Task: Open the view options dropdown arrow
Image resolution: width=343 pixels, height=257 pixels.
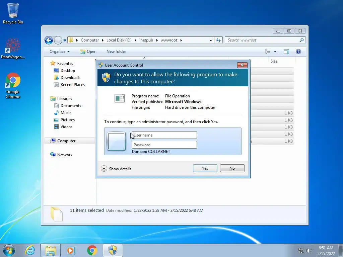Action: pos(275,52)
